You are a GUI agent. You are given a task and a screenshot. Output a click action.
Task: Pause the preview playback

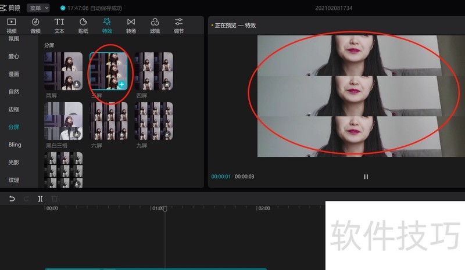(366, 177)
